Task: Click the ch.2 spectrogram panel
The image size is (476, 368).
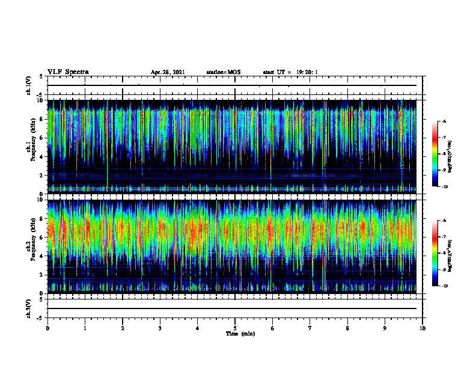Action: click(232, 247)
